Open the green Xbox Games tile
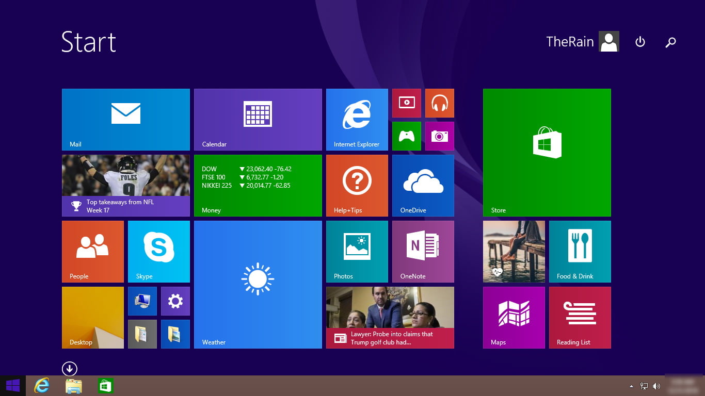The height and width of the screenshot is (396, 705). (407, 136)
